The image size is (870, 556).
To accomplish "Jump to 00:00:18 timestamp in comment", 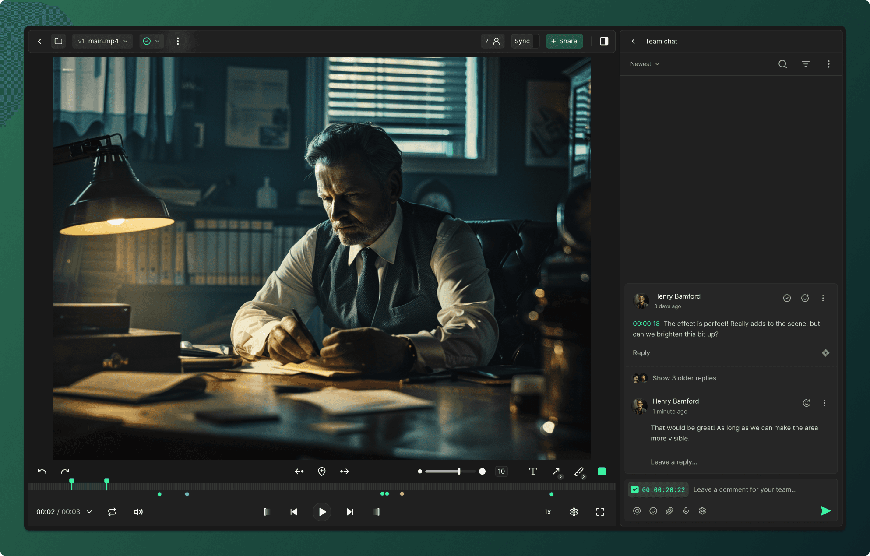I will [x=646, y=324].
